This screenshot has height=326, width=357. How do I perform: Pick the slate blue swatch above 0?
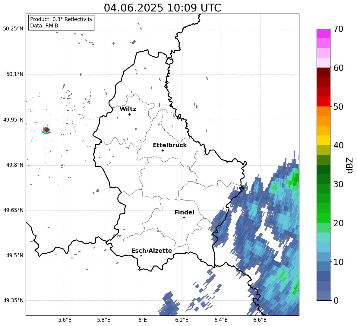coord(324,296)
